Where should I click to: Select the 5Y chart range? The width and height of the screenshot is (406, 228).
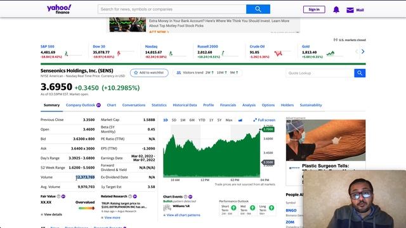click(219, 120)
